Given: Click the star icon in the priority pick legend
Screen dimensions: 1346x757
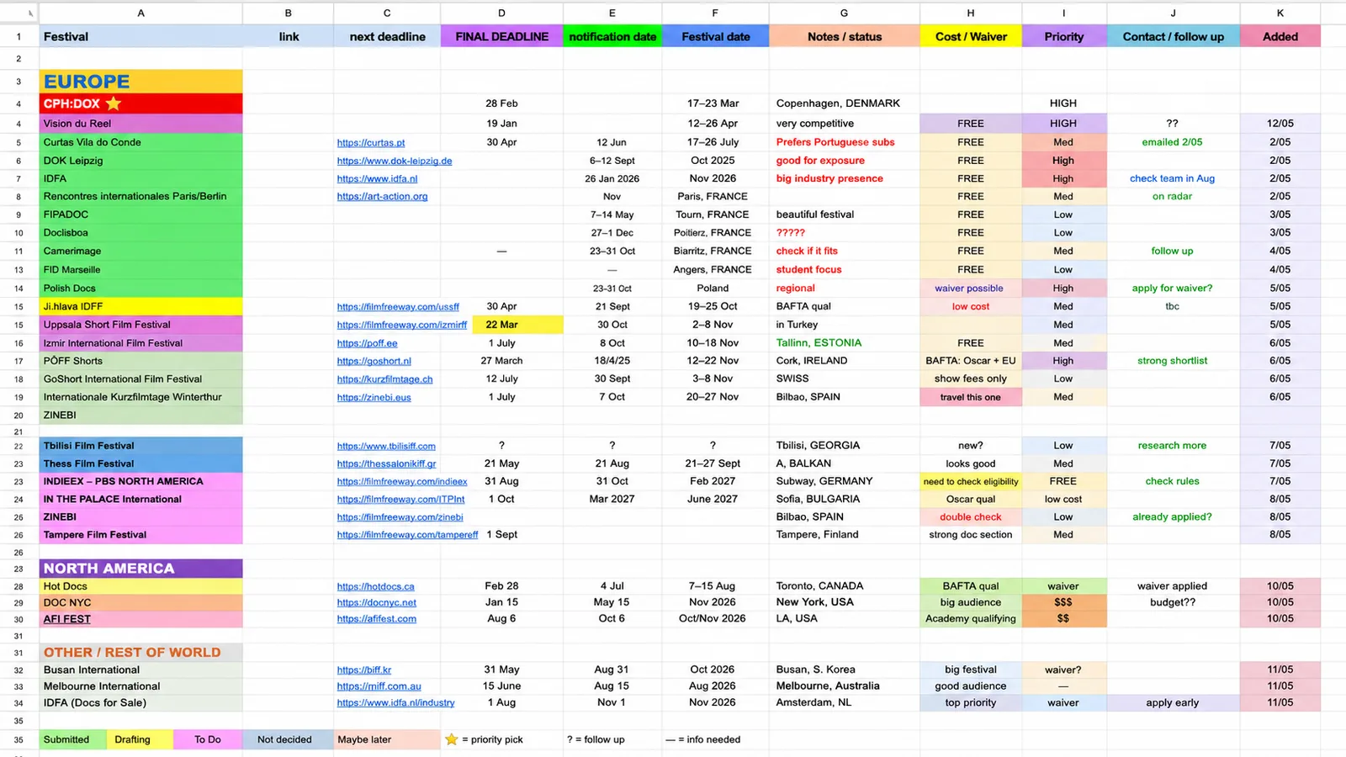Looking at the screenshot, I should click(452, 739).
